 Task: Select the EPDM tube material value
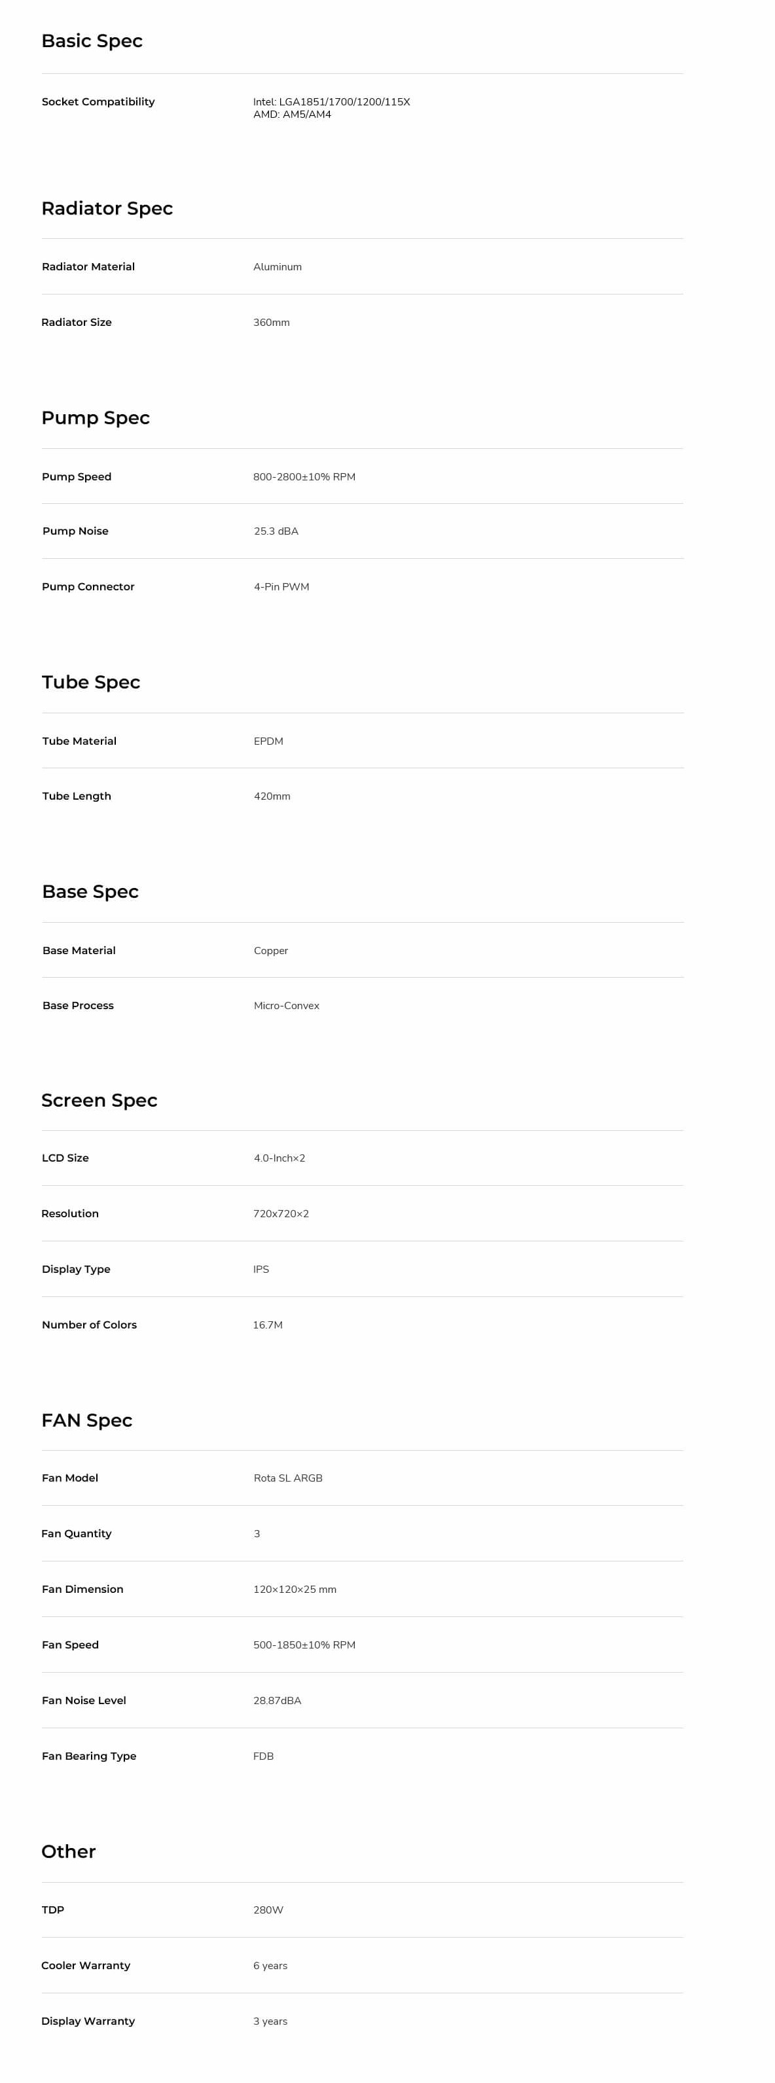pos(268,741)
